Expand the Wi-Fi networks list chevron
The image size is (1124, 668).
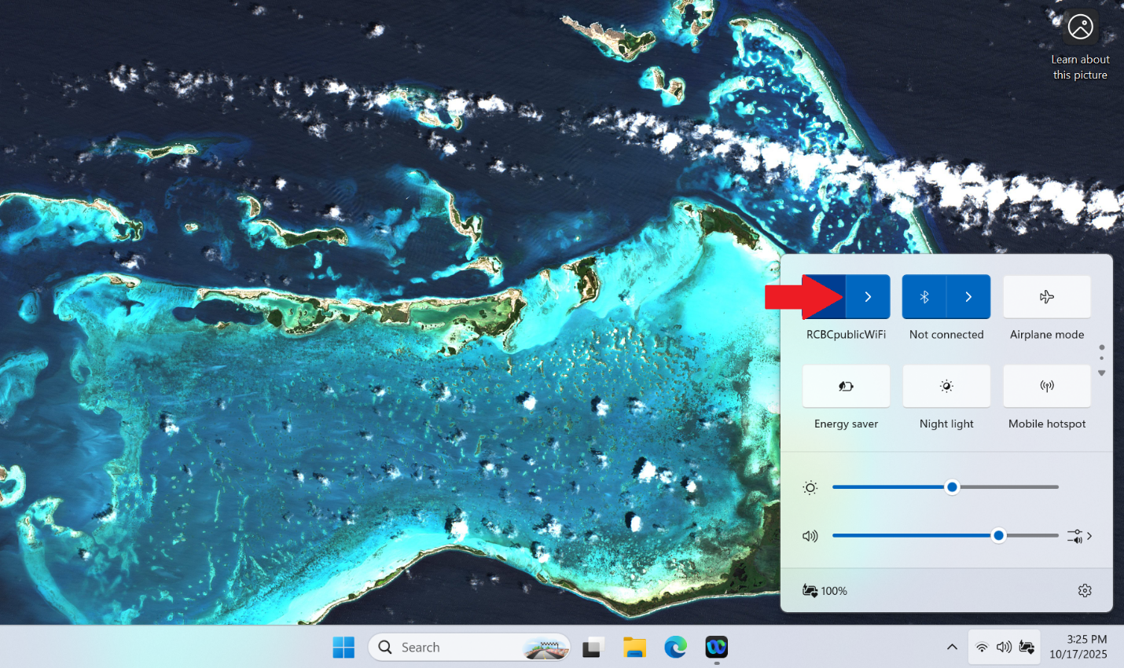868,297
